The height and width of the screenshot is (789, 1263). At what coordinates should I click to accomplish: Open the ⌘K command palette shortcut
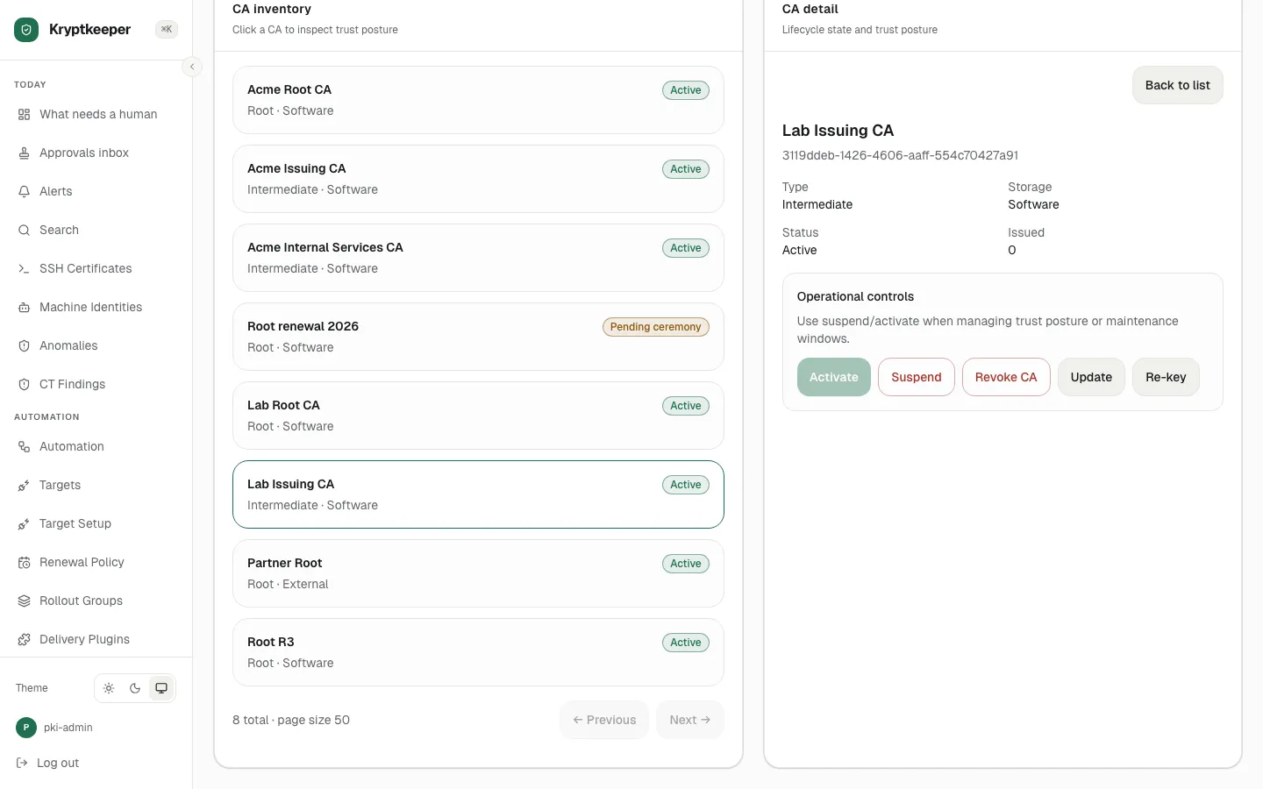coord(167,30)
